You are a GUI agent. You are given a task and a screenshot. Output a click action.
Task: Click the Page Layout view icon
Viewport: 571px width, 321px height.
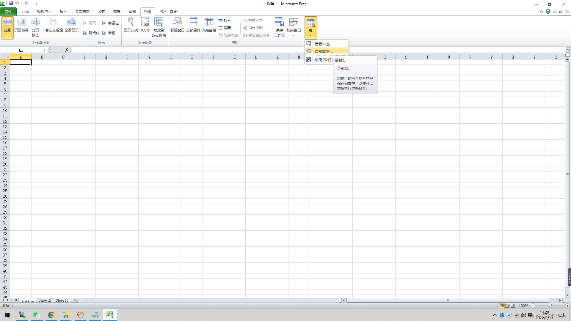click(x=21, y=22)
